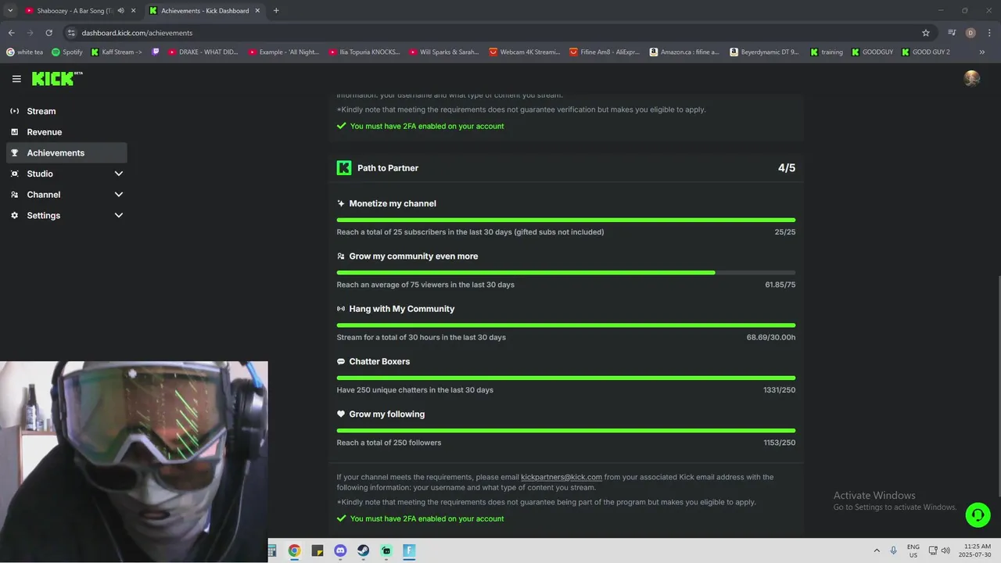Open the volume control in tray
Viewport: 1001px width, 563px height.
click(945, 550)
